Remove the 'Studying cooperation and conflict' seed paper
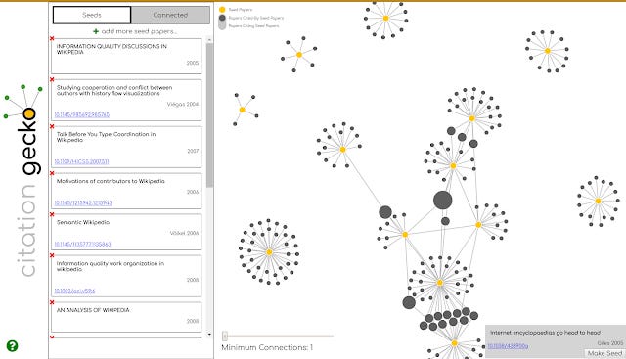Screen dimensions: 626x359 click(x=52, y=79)
